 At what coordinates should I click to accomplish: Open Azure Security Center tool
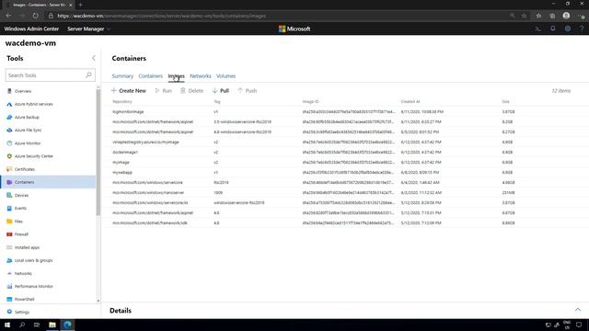33,156
